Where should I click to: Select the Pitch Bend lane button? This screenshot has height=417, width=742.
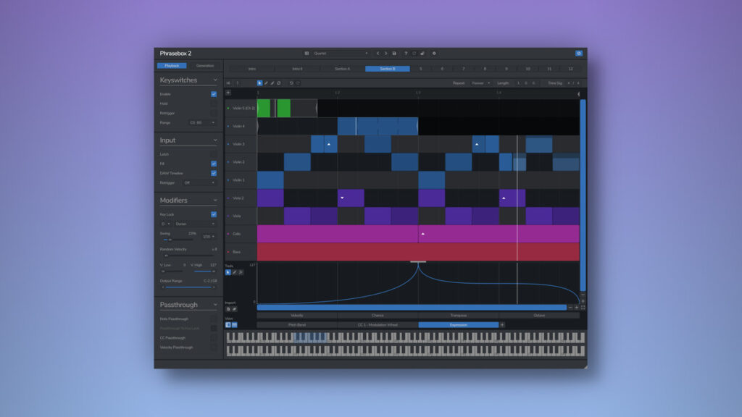tap(297, 325)
